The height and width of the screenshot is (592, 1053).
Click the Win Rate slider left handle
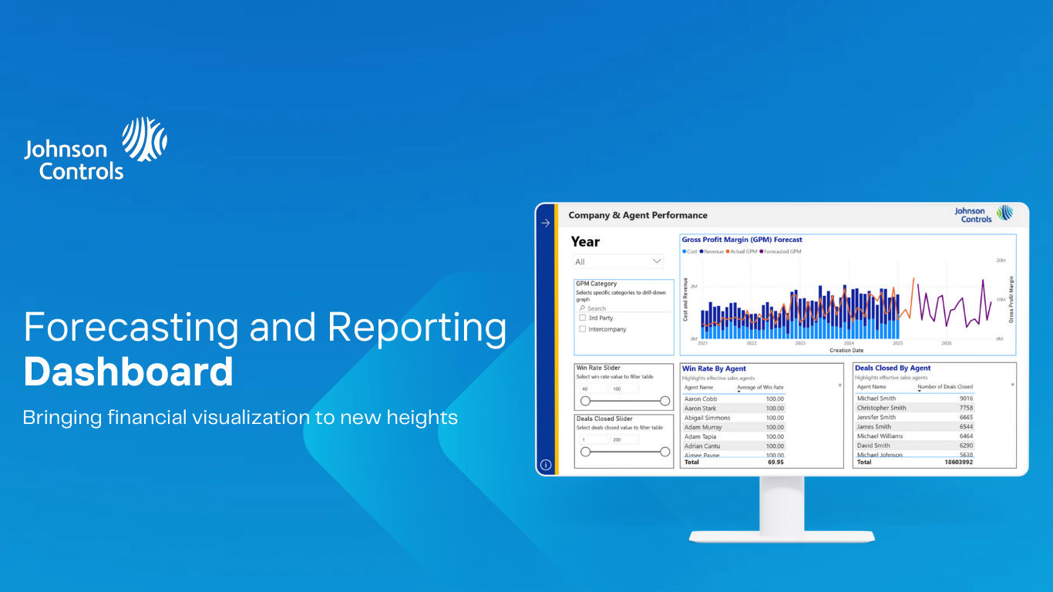pos(585,401)
